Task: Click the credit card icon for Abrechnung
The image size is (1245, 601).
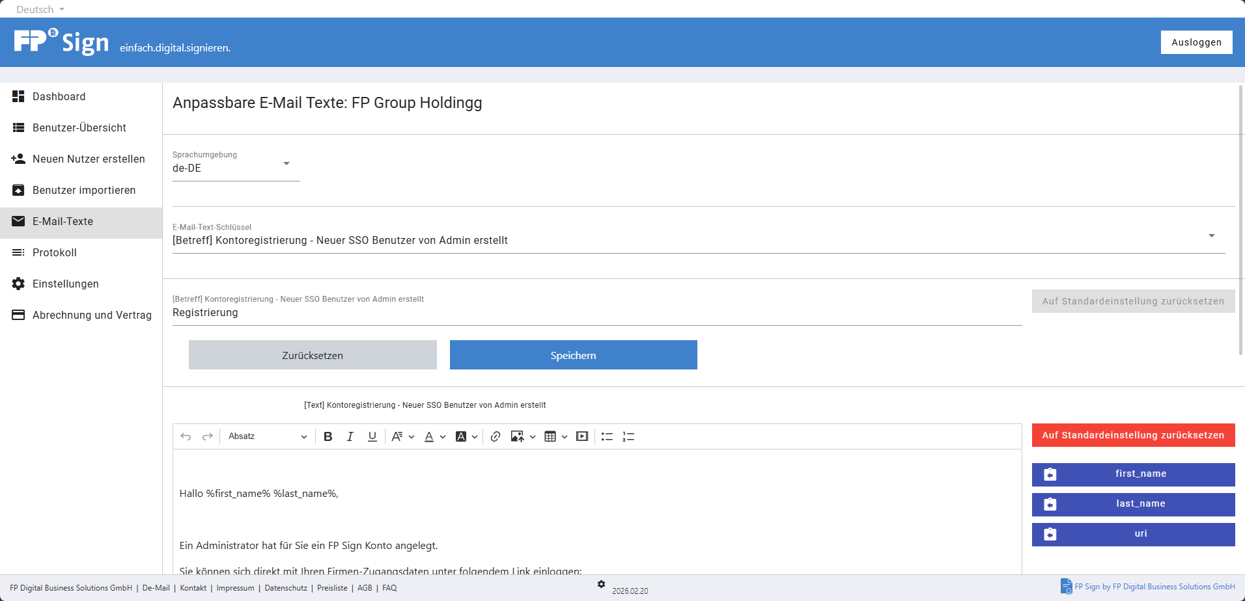Action: coord(18,315)
